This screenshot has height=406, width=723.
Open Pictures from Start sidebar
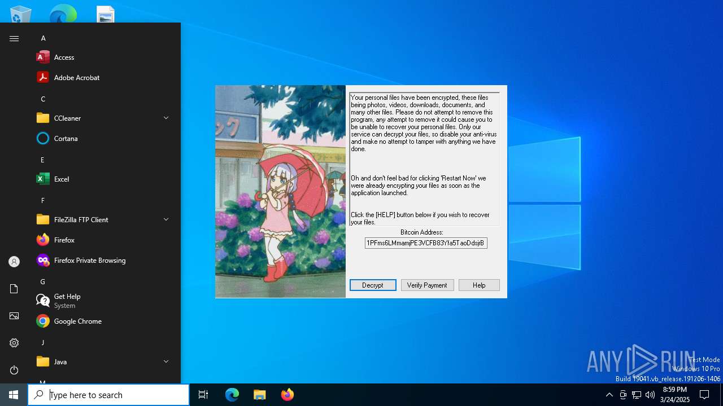(x=14, y=316)
